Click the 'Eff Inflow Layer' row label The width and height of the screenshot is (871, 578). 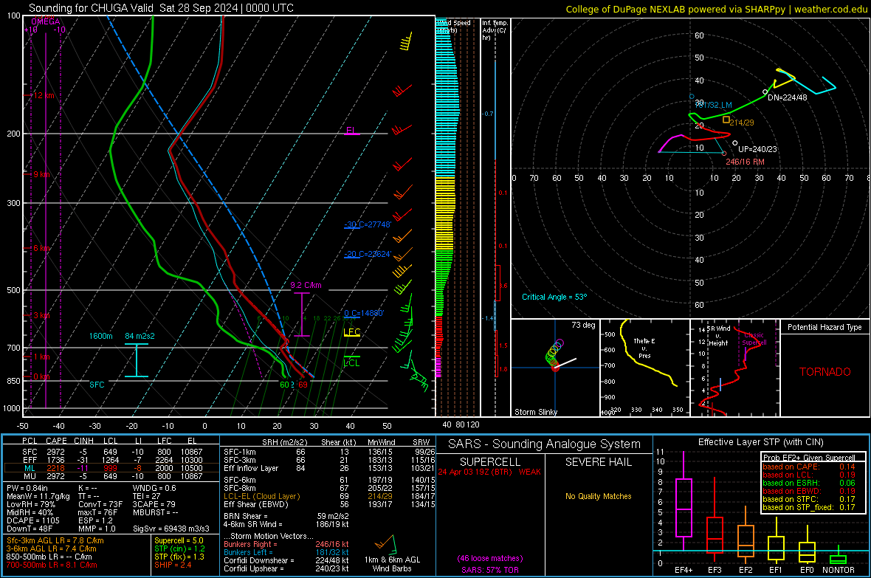pos(250,469)
